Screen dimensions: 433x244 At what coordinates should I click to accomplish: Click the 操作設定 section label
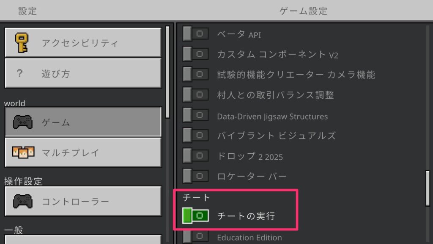pyautogui.click(x=23, y=181)
